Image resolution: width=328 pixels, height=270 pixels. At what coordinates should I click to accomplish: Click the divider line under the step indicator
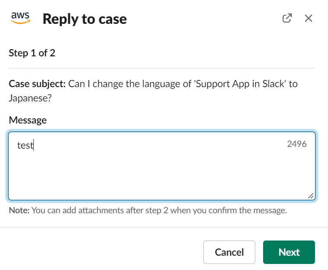coord(162,68)
